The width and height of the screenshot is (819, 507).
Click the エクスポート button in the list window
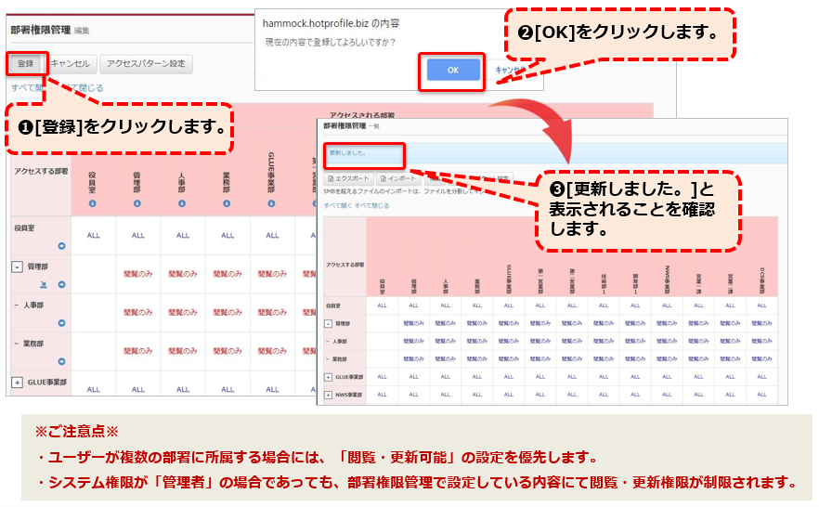[348, 178]
